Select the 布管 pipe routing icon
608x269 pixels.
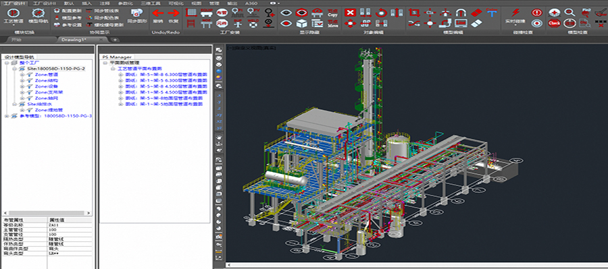coord(222,13)
